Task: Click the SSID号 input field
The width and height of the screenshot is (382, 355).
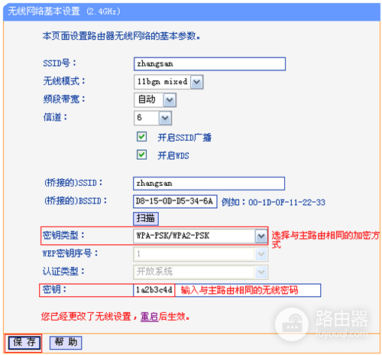Action: coord(209,64)
